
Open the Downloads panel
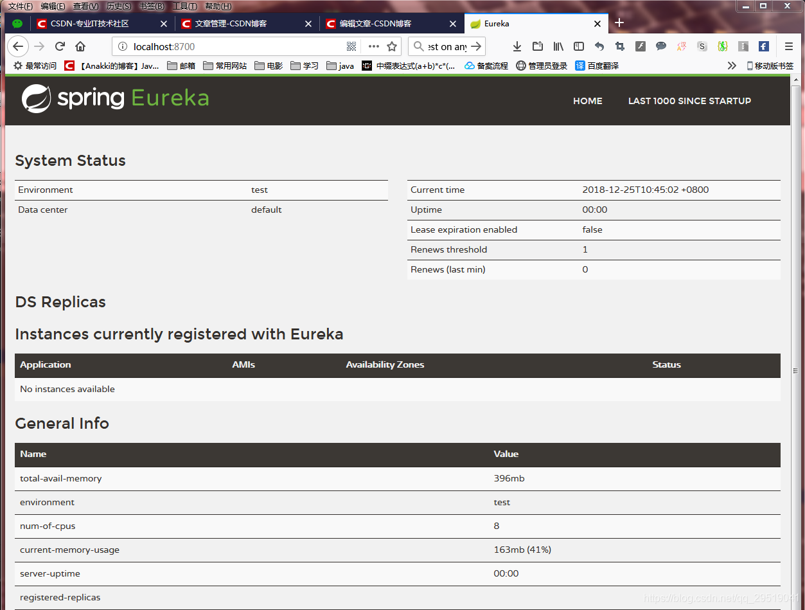517,46
